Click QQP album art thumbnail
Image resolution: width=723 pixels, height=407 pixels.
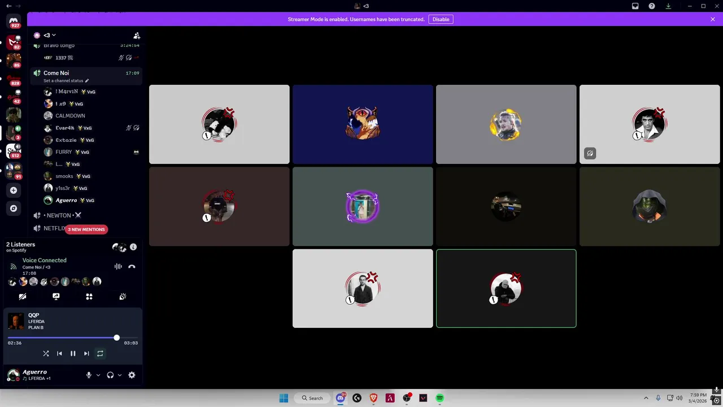16,321
